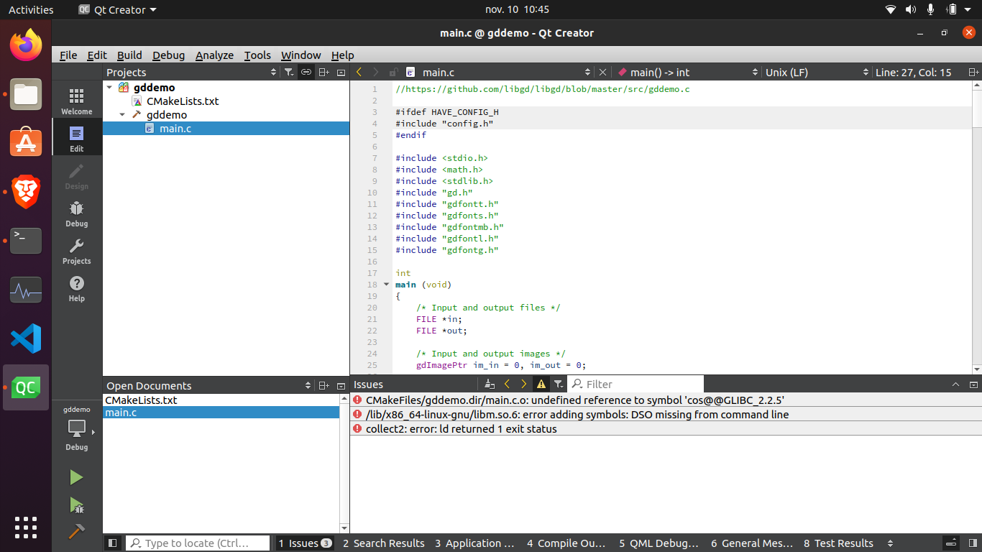Collapse the gddemo project root
The width and height of the screenshot is (982, 552).
click(x=109, y=87)
